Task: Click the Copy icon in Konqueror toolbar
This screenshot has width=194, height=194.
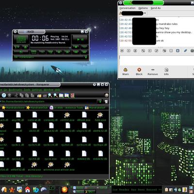Action: [x=21, y=96]
